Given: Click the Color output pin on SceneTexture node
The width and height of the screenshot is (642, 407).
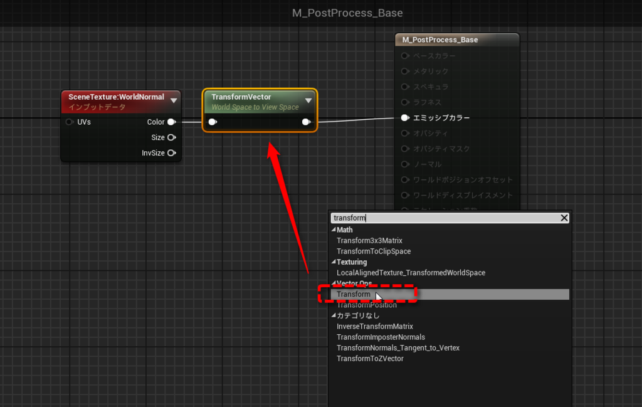Looking at the screenshot, I should (x=172, y=122).
